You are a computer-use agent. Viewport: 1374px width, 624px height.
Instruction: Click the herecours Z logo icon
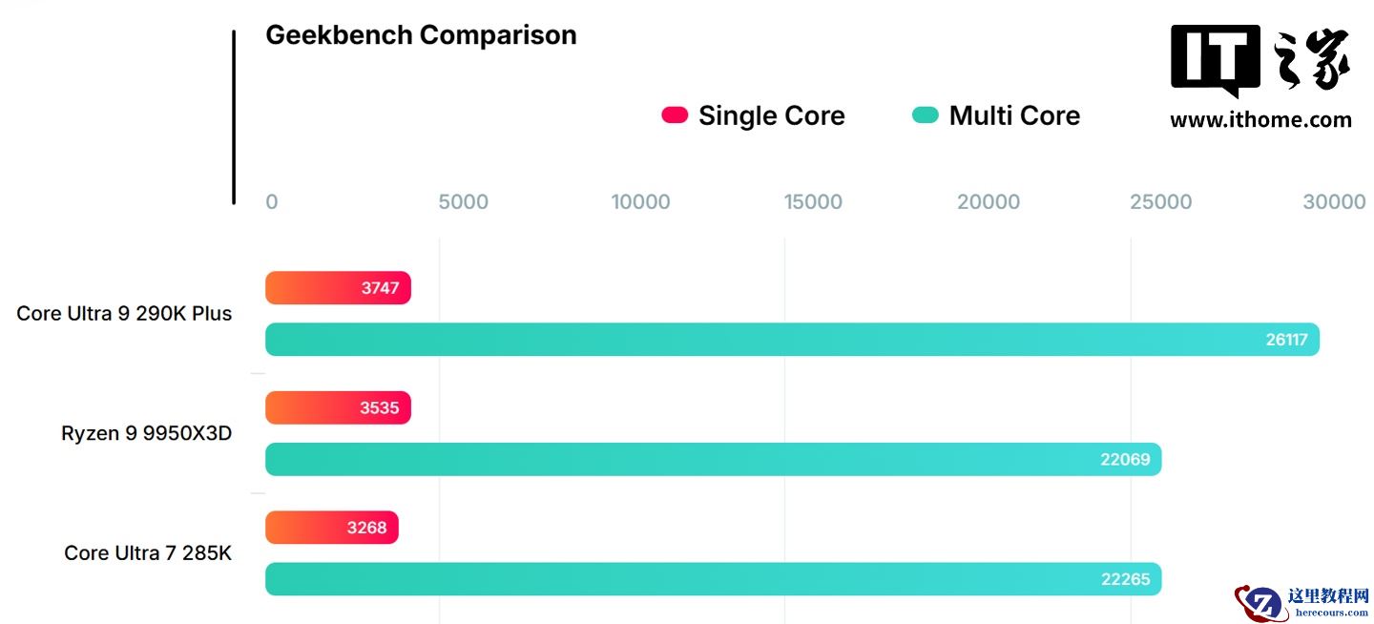[x=1259, y=602]
